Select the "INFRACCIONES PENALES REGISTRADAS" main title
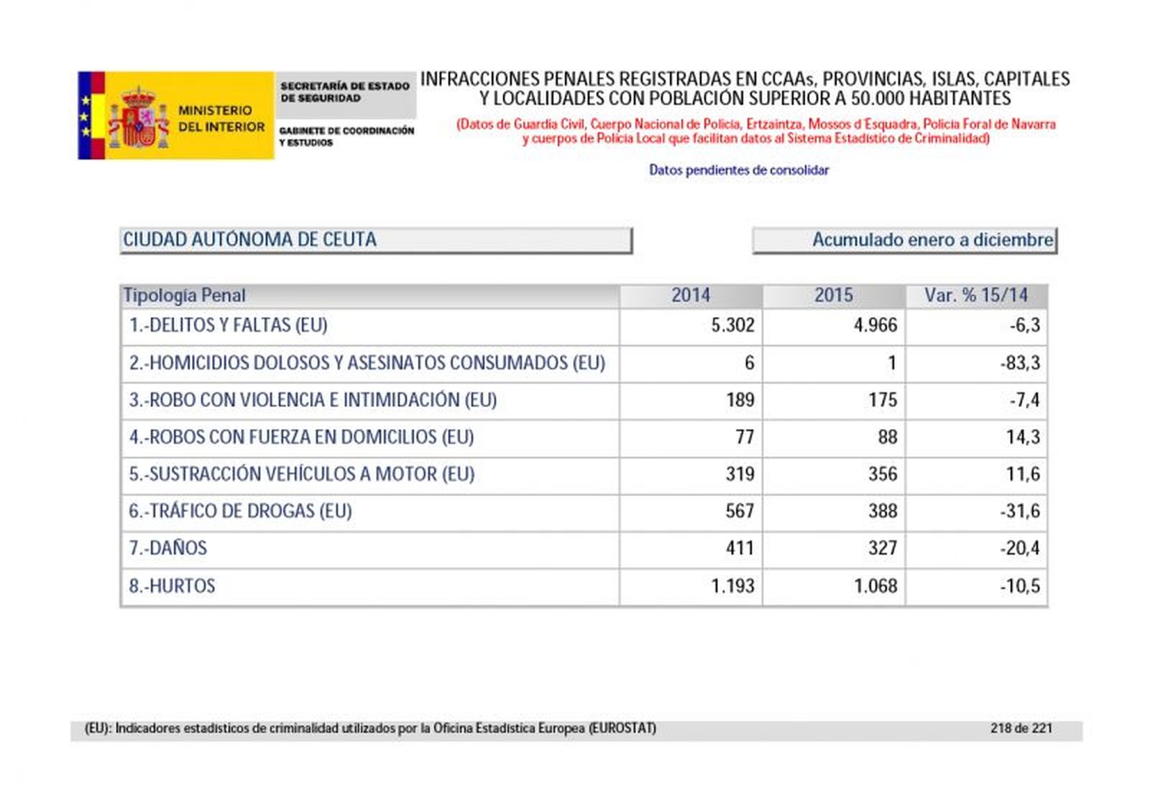The height and width of the screenshot is (806, 1150). [745, 88]
